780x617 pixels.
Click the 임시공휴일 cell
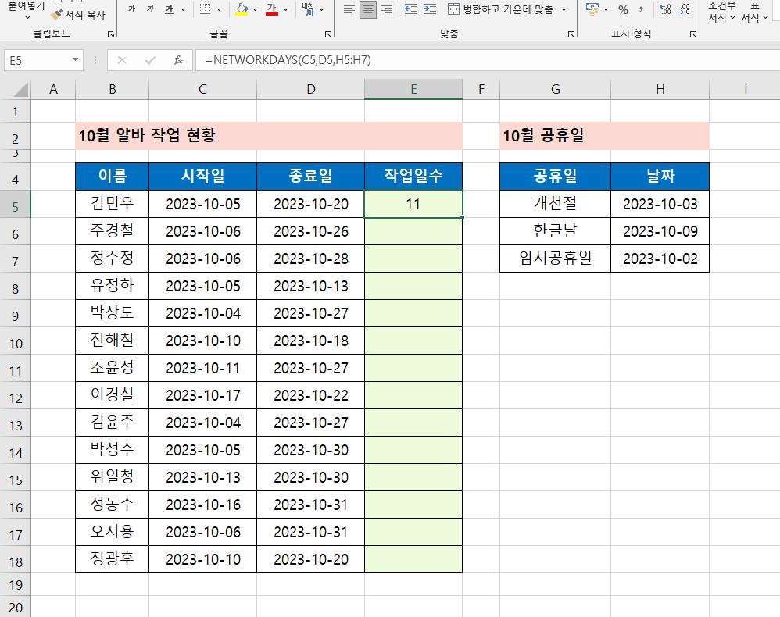[555, 259]
